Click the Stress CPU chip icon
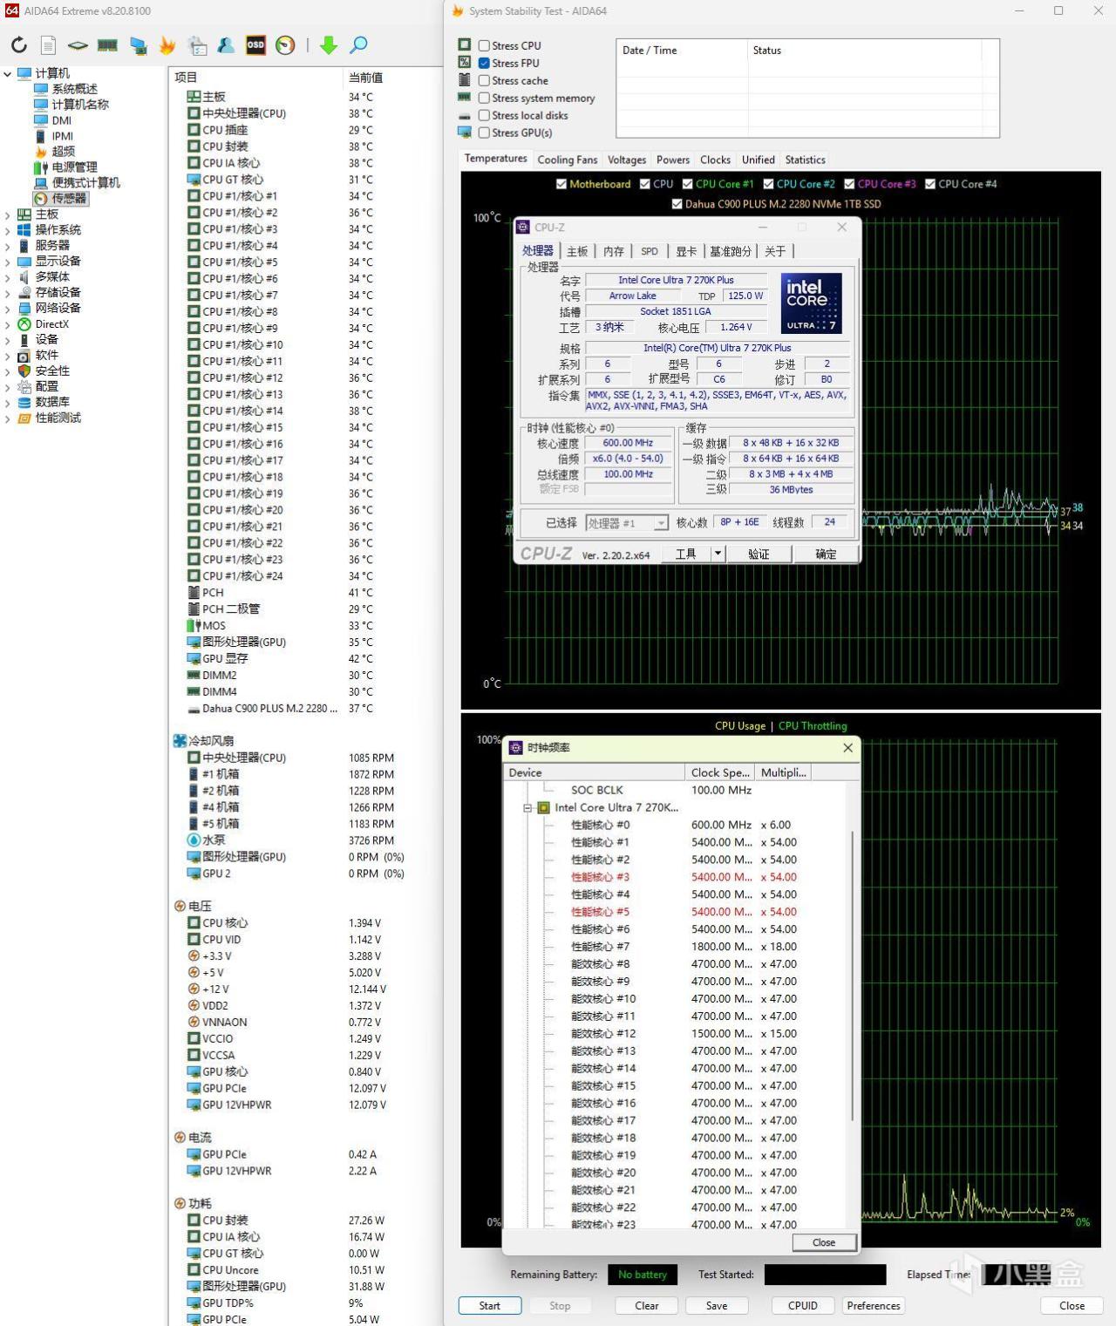1116x1326 pixels. (x=465, y=44)
